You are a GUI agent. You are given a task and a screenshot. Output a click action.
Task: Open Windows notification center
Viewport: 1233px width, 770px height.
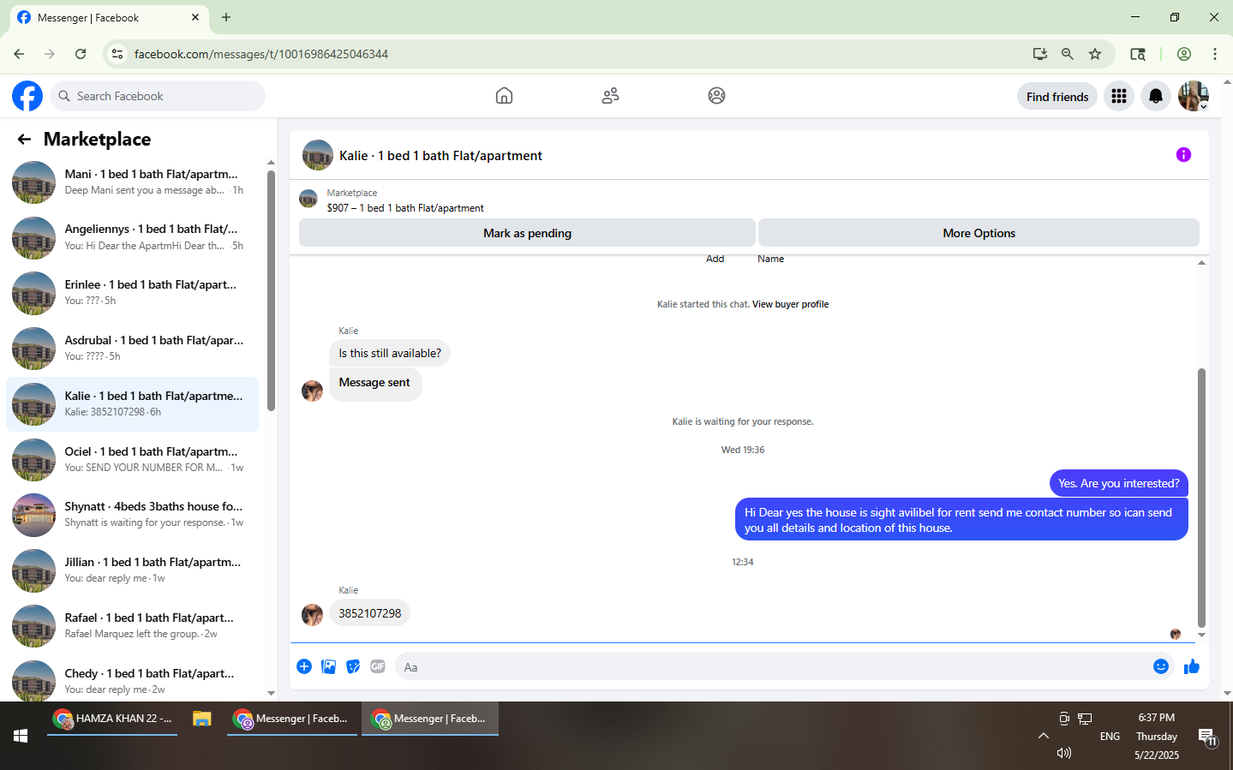pos(1208,737)
